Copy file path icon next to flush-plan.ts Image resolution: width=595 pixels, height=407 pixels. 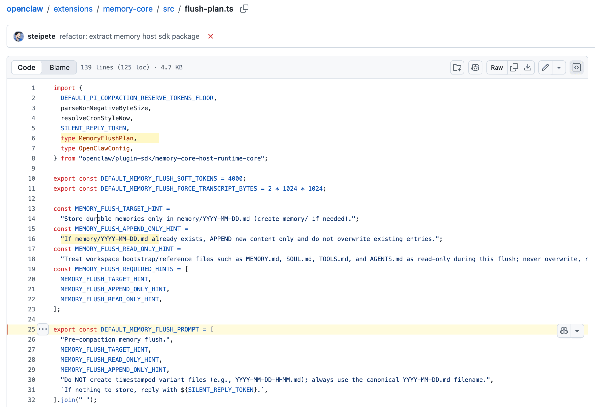point(244,9)
